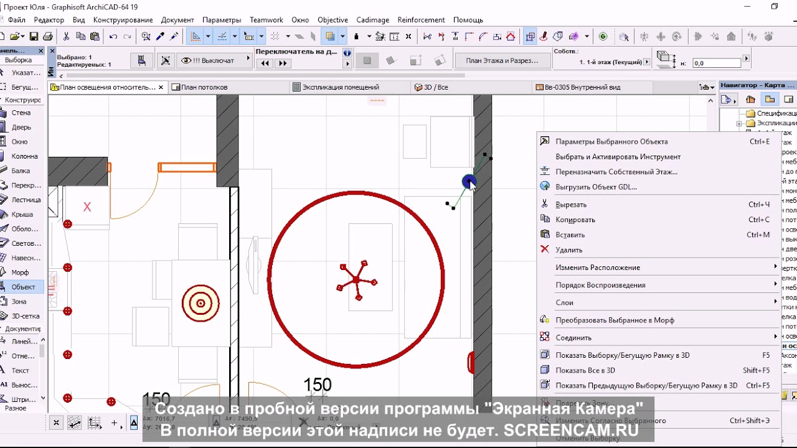
Task: Open guide lines options dropdown arrow
Action: click(x=208, y=36)
